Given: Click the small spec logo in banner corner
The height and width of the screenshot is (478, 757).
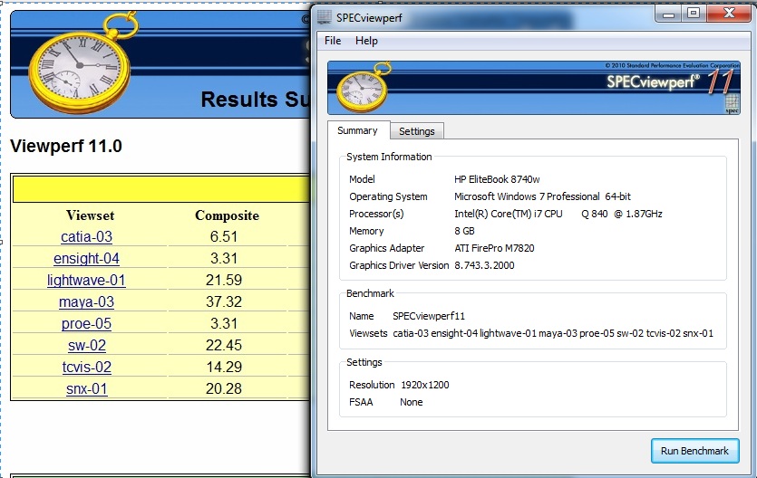Looking at the screenshot, I should [x=732, y=104].
